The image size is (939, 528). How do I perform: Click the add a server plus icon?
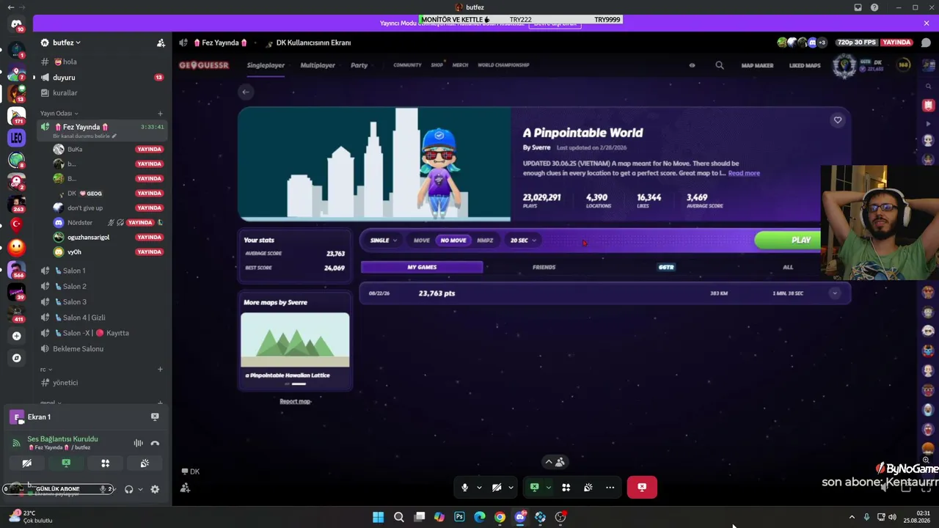pos(16,336)
